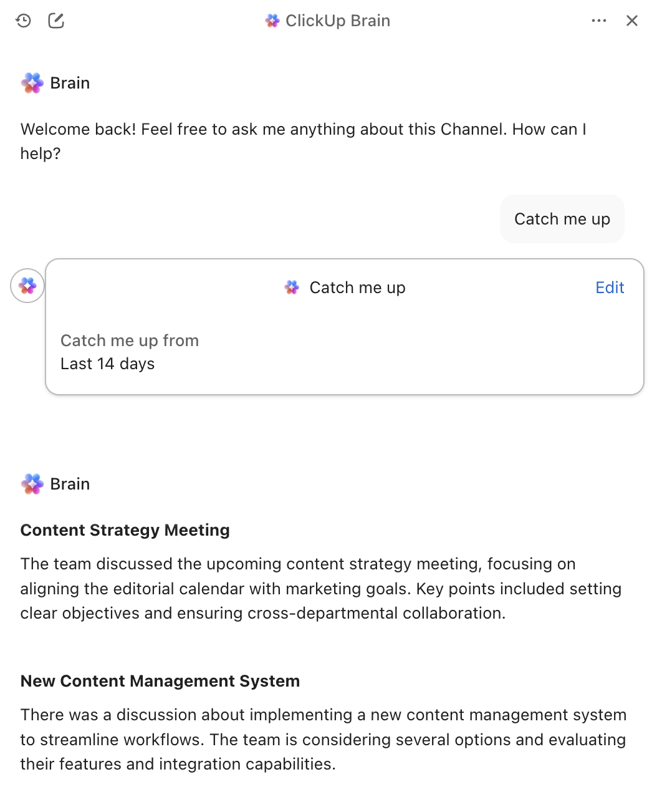Open the three-dot more options menu
The width and height of the screenshot is (657, 792).
[599, 21]
